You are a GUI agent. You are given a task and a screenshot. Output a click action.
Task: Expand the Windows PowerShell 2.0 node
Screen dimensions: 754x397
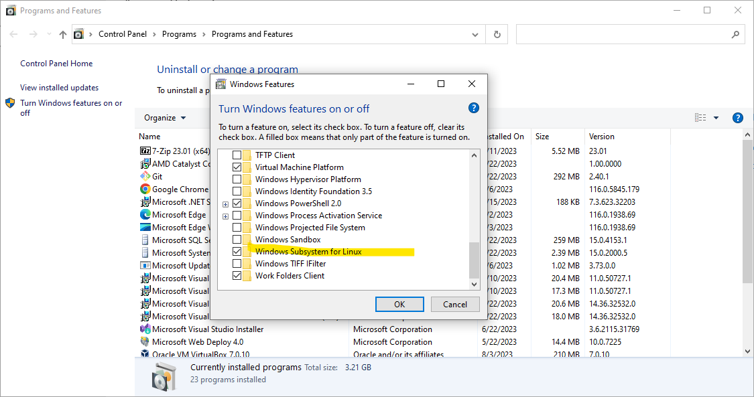(225, 204)
